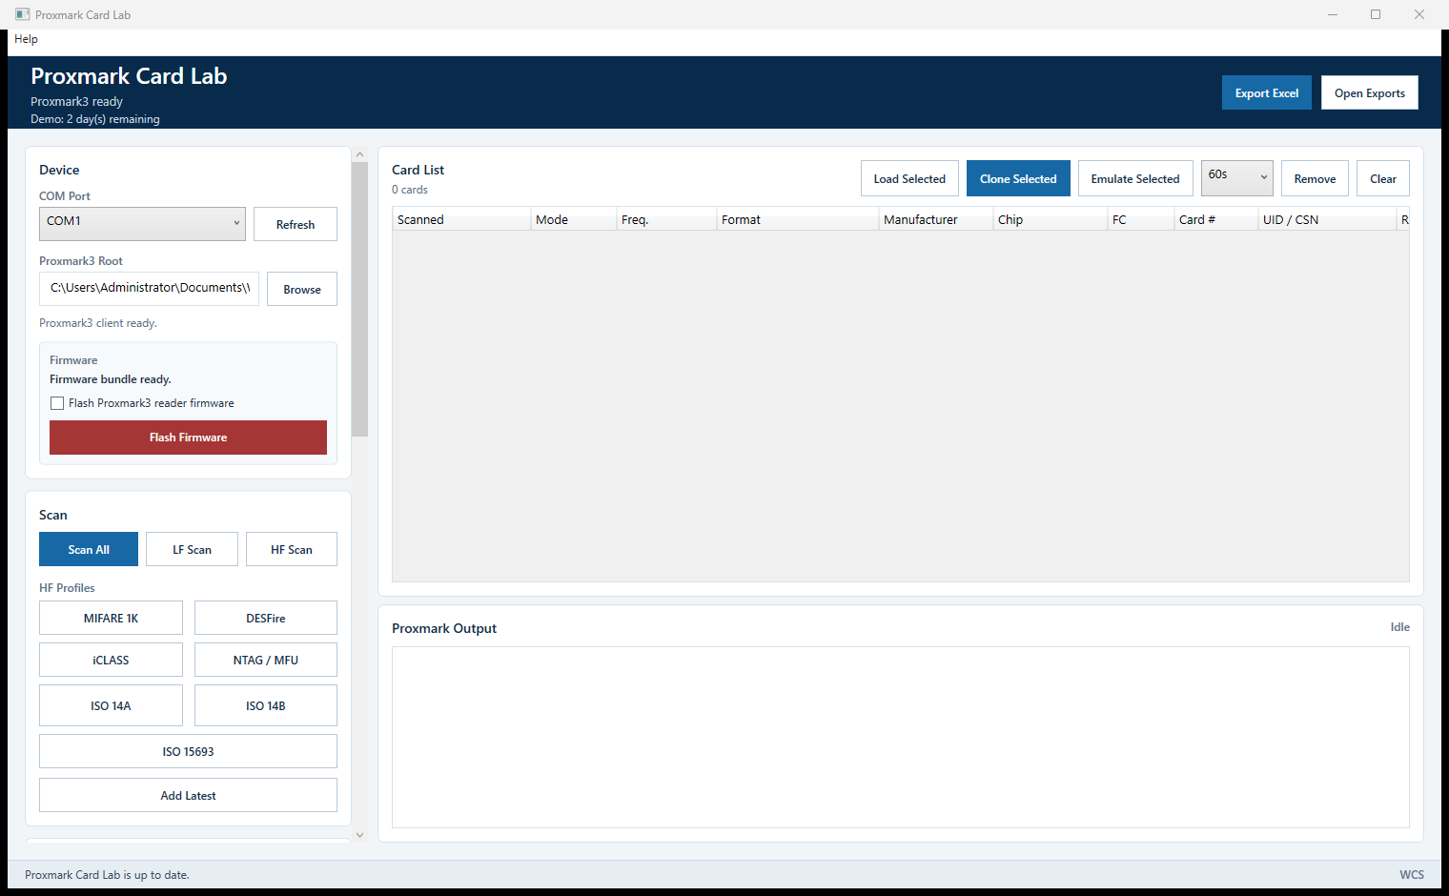Click the 'Proxmark Card Lab is up to date.' status
The image size is (1449, 896).
107,875
